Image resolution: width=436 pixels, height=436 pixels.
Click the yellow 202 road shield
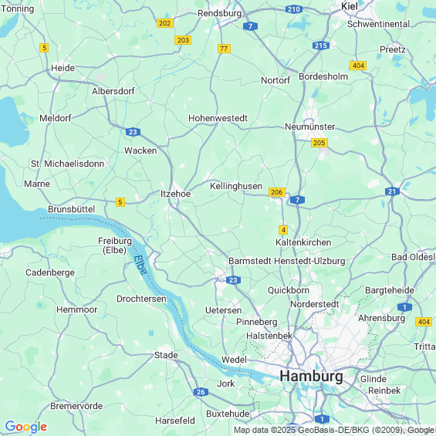(x=165, y=23)
